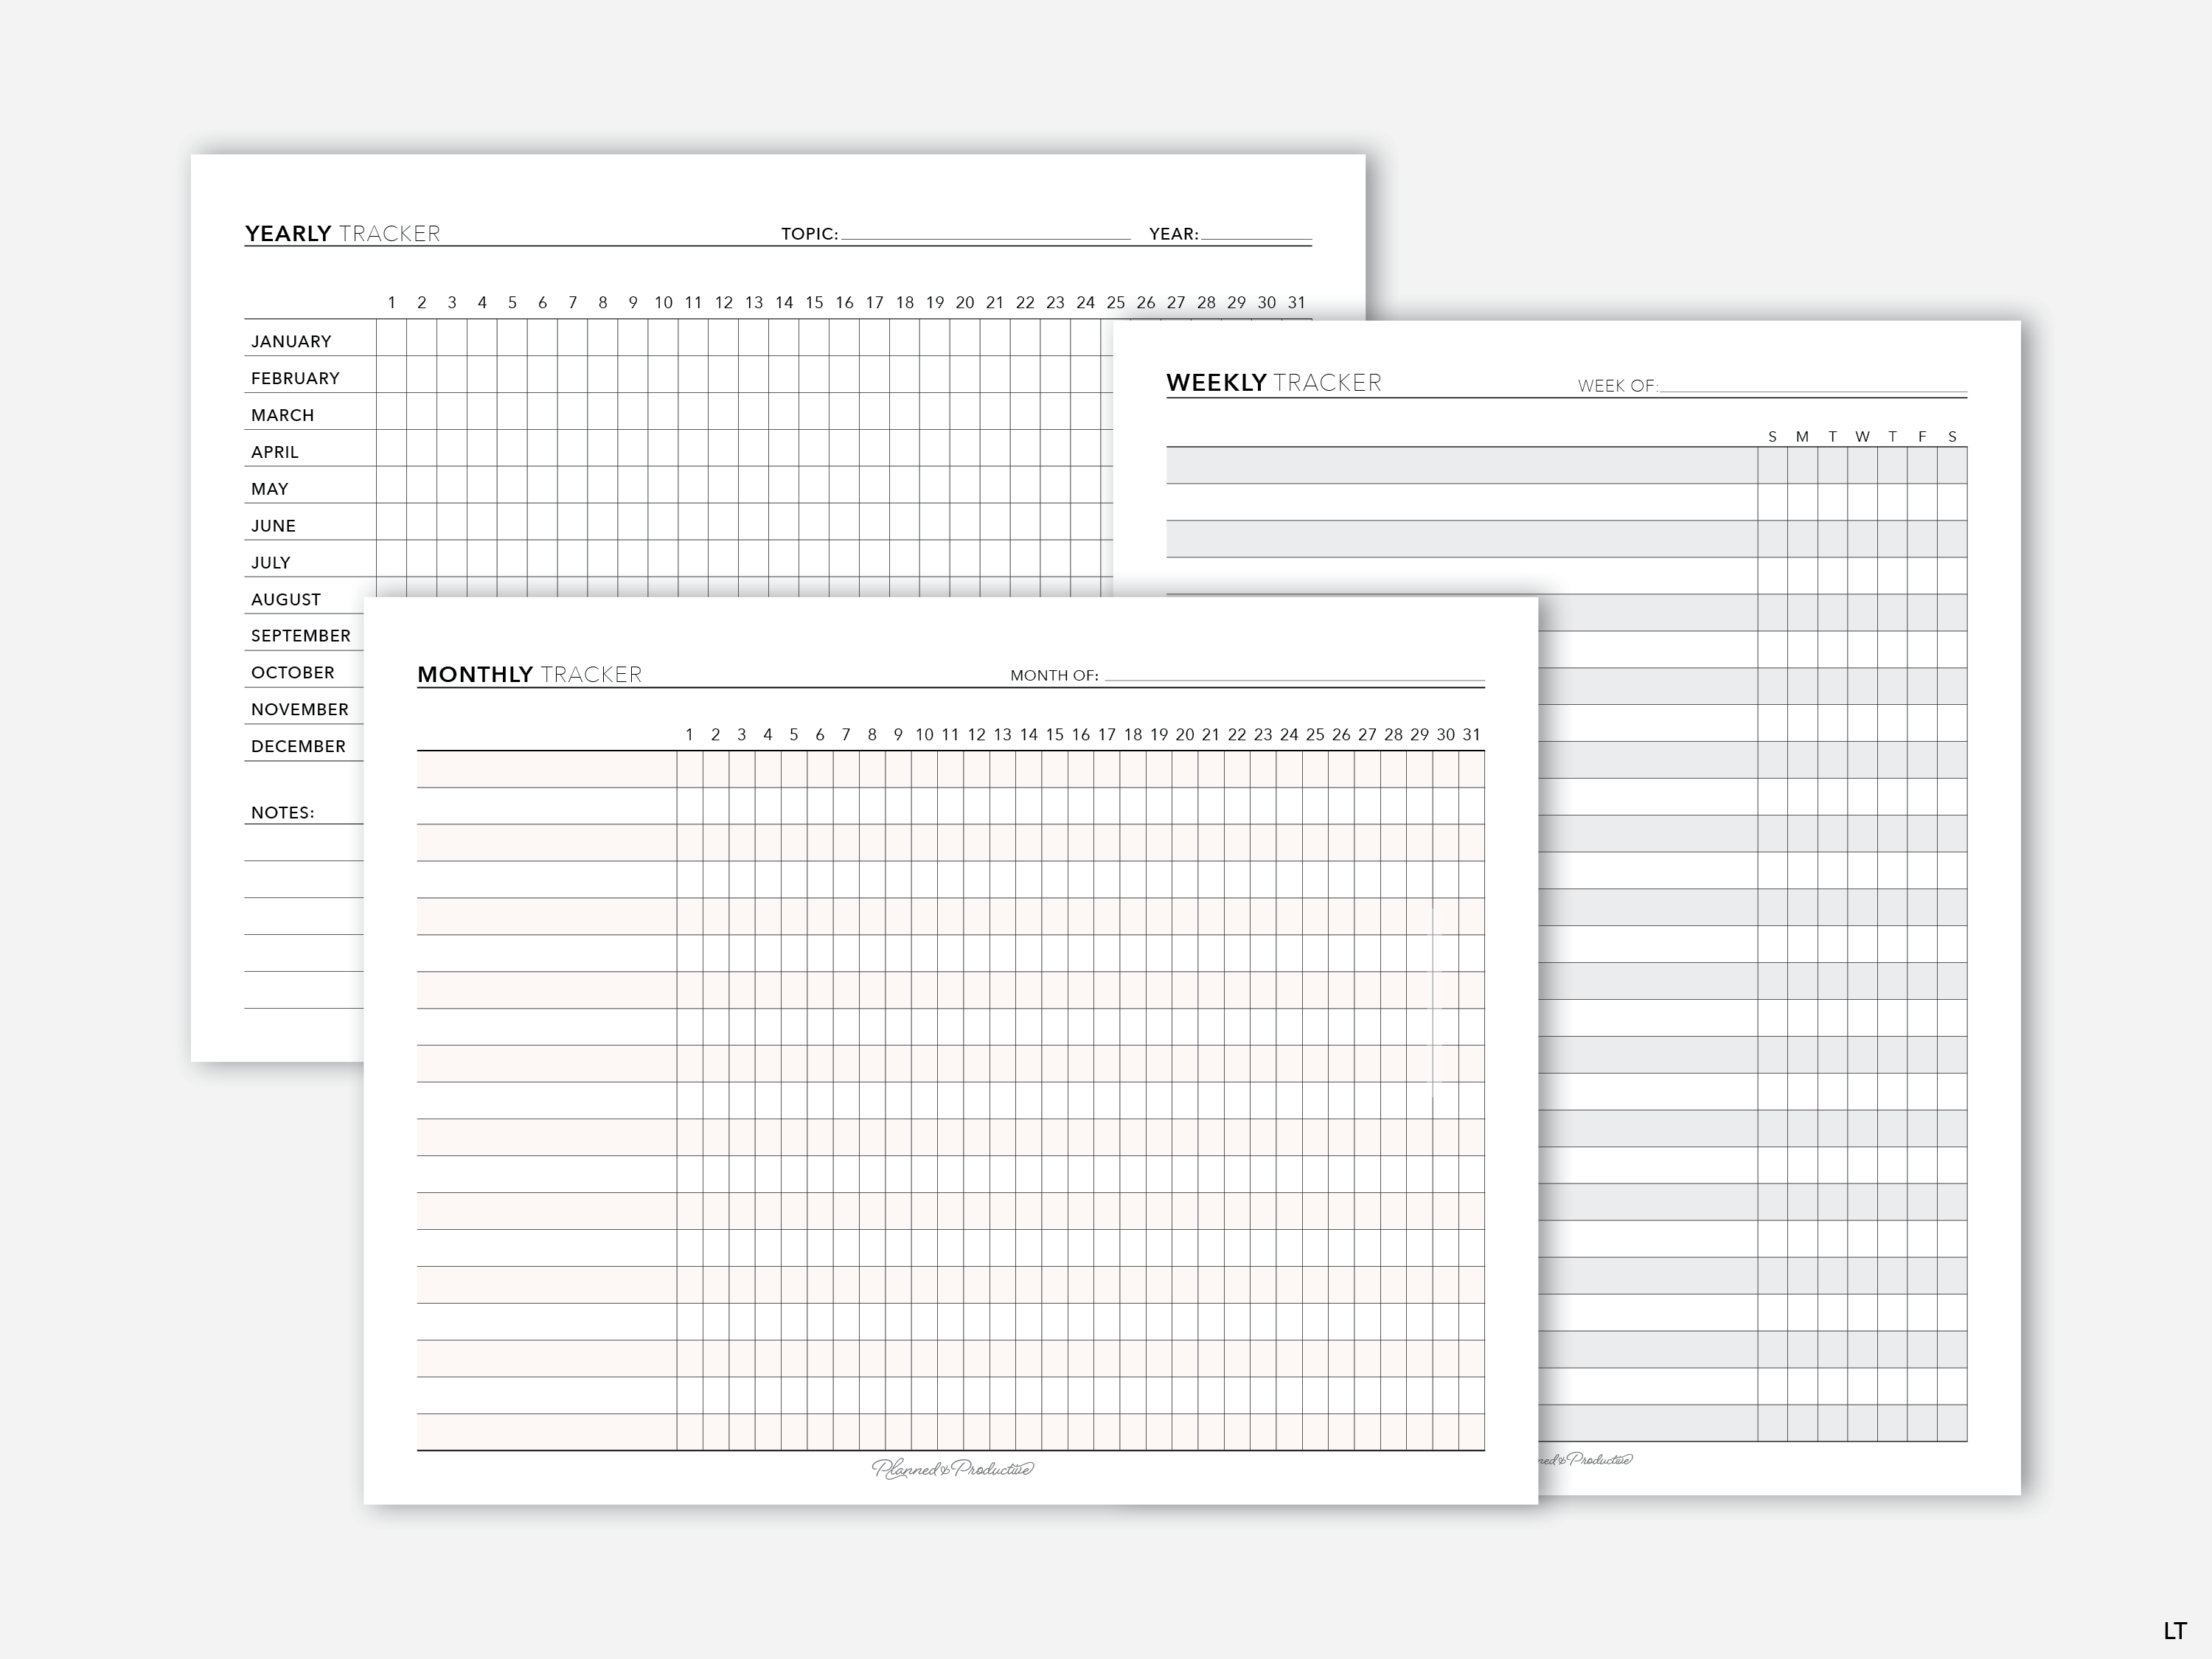This screenshot has height=1659, width=2212.
Task: Click the WEEKLY TRACKER title
Action: (x=1273, y=383)
